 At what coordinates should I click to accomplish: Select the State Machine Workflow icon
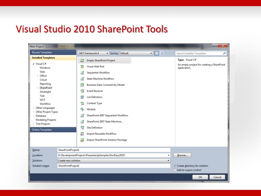[x=82, y=79]
